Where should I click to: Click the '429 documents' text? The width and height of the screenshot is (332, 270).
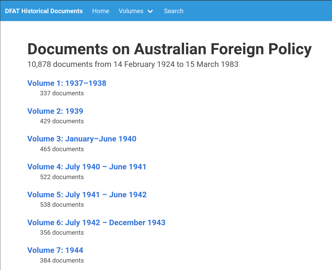click(x=62, y=121)
